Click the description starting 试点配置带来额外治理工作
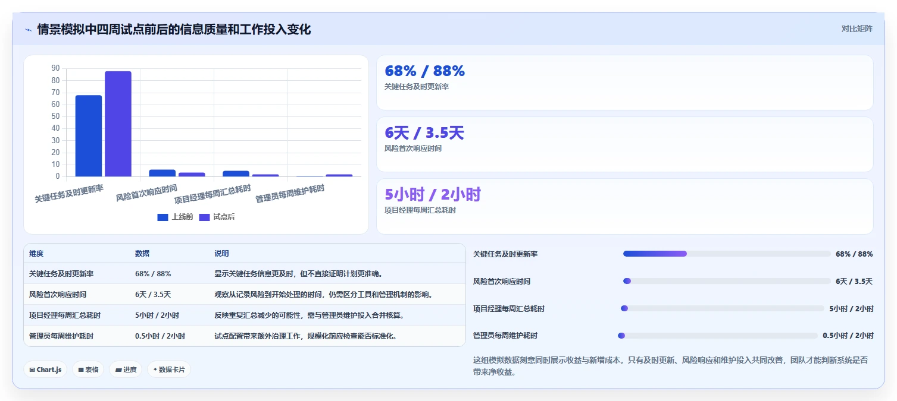Image resolution: width=897 pixels, height=401 pixels. pyautogui.click(x=306, y=336)
